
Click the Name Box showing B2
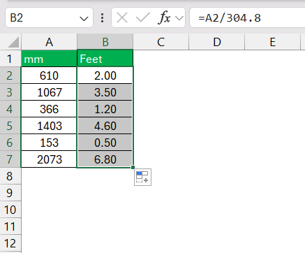(49, 17)
